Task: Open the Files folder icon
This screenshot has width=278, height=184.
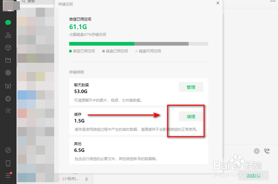Action: coord(8,60)
